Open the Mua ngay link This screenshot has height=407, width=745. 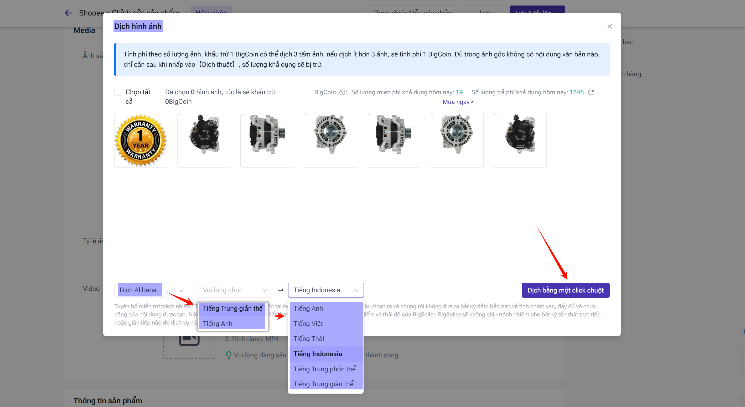[458, 102]
